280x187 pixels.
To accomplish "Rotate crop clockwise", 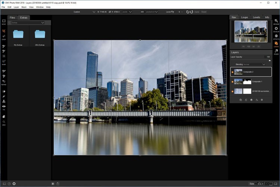I will pyautogui.click(x=192, y=12).
